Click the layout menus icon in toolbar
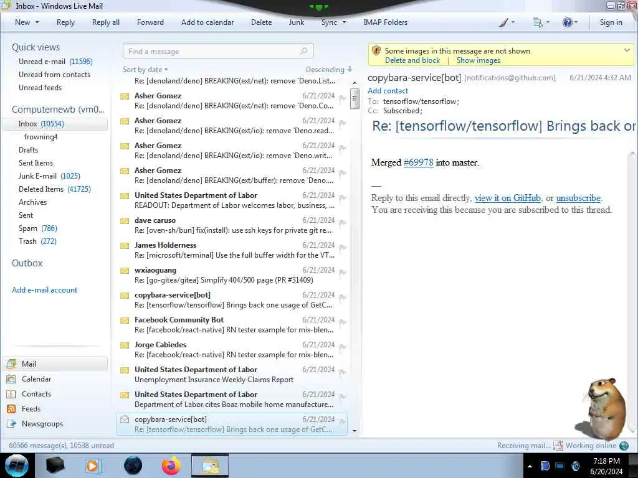 pos(538,22)
